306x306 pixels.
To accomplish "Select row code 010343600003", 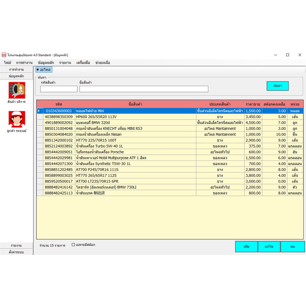I will coord(59,111).
